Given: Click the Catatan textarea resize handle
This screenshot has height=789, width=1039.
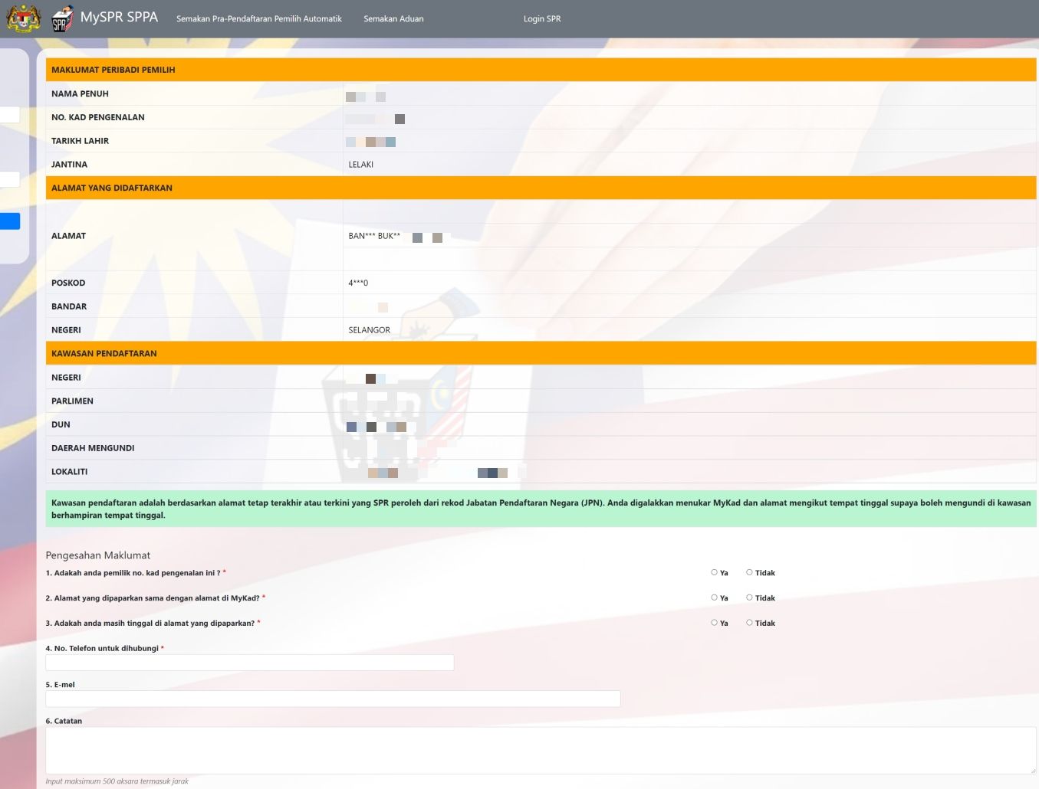Looking at the screenshot, I should coord(1032,770).
